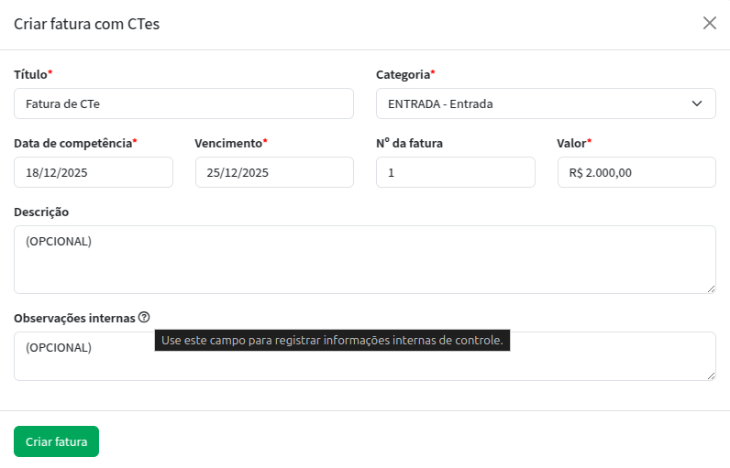Select the Data de competência date field

(94, 172)
